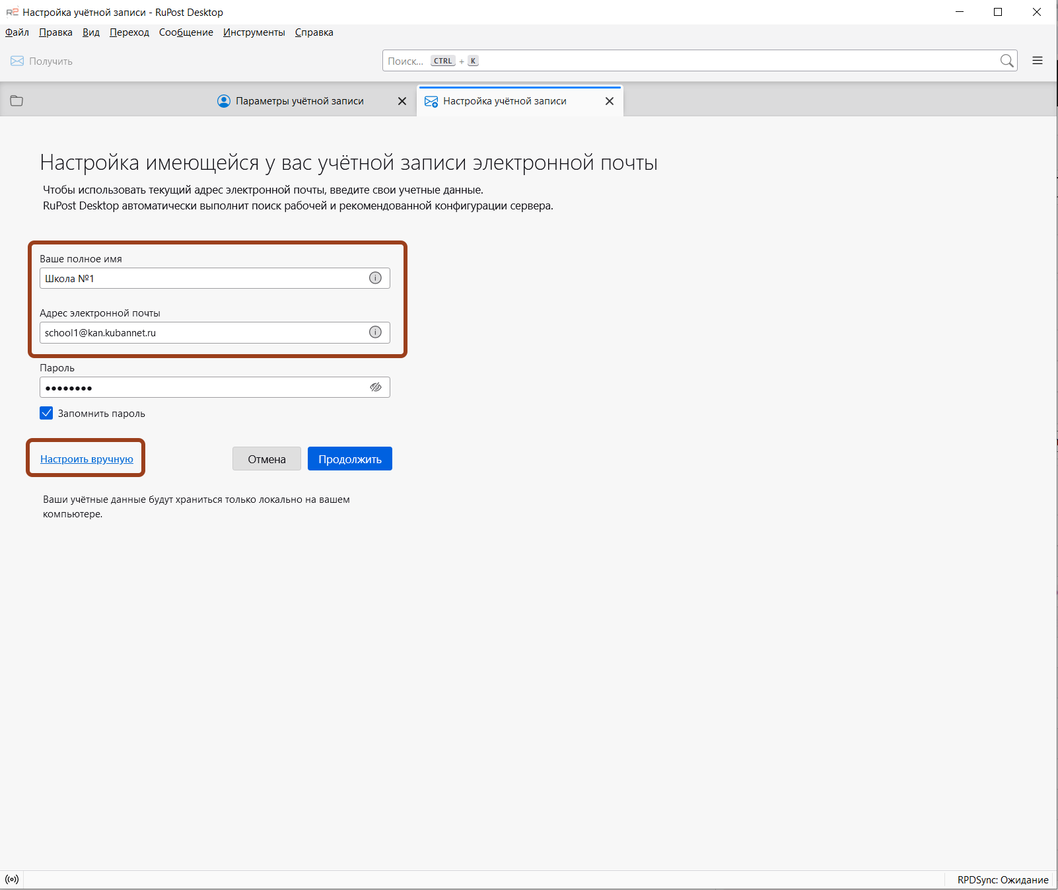This screenshot has width=1058, height=890.
Task: Focus the Пароль input field
Action: coord(215,387)
